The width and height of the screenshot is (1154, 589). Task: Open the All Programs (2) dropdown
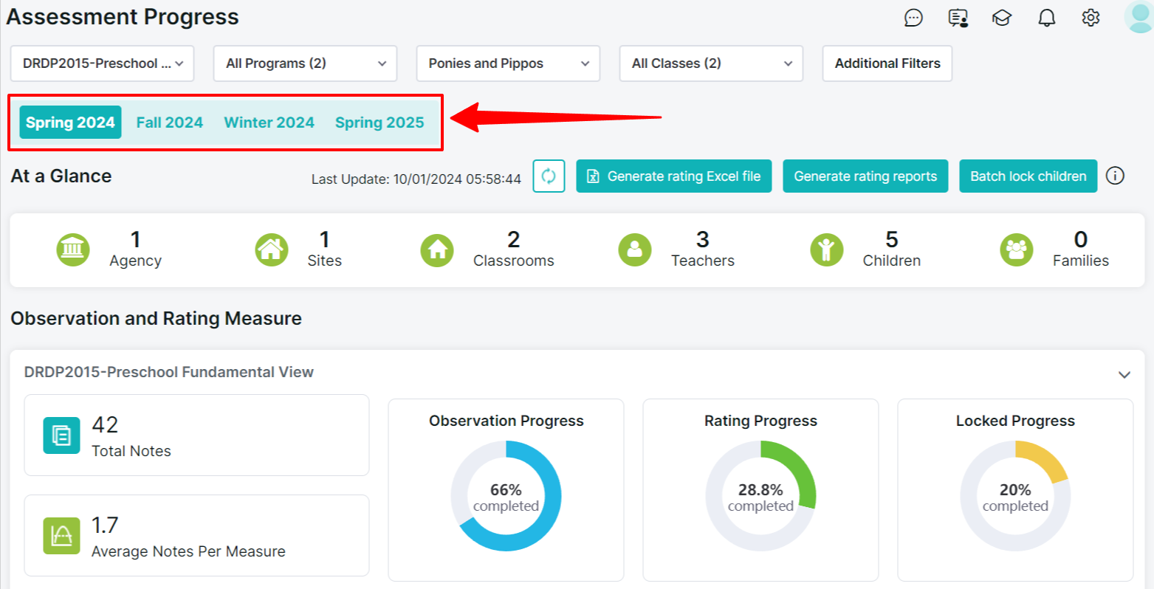point(306,63)
